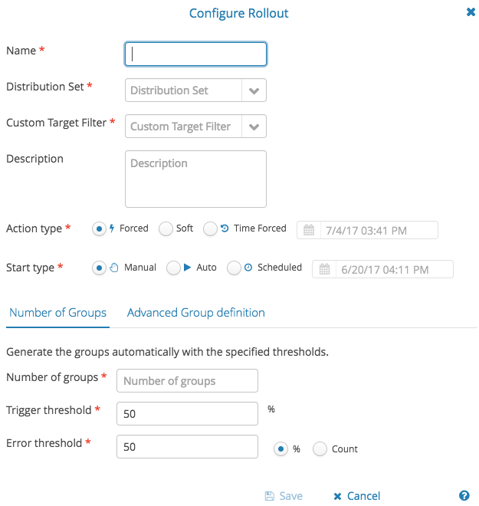Select Count for the error threshold unit
Image resolution: width=479 pixels, height=506 pixels.
point(320,449)
